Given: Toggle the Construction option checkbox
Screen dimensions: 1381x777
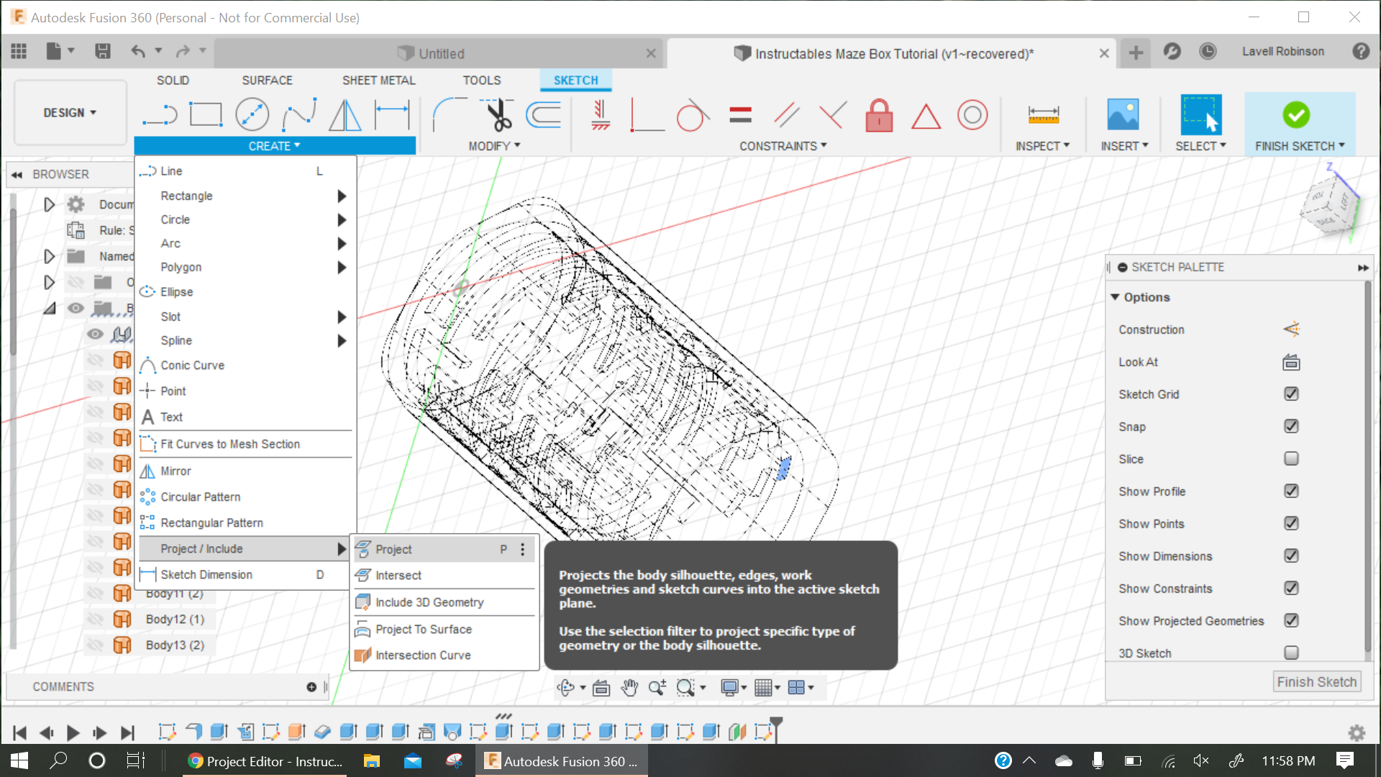Looking at the screenshot, I should tap(1291, 330).
